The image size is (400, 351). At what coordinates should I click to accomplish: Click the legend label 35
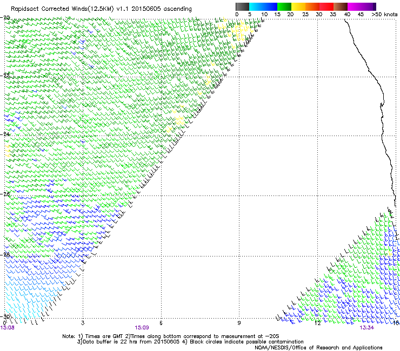pos(333,15)
